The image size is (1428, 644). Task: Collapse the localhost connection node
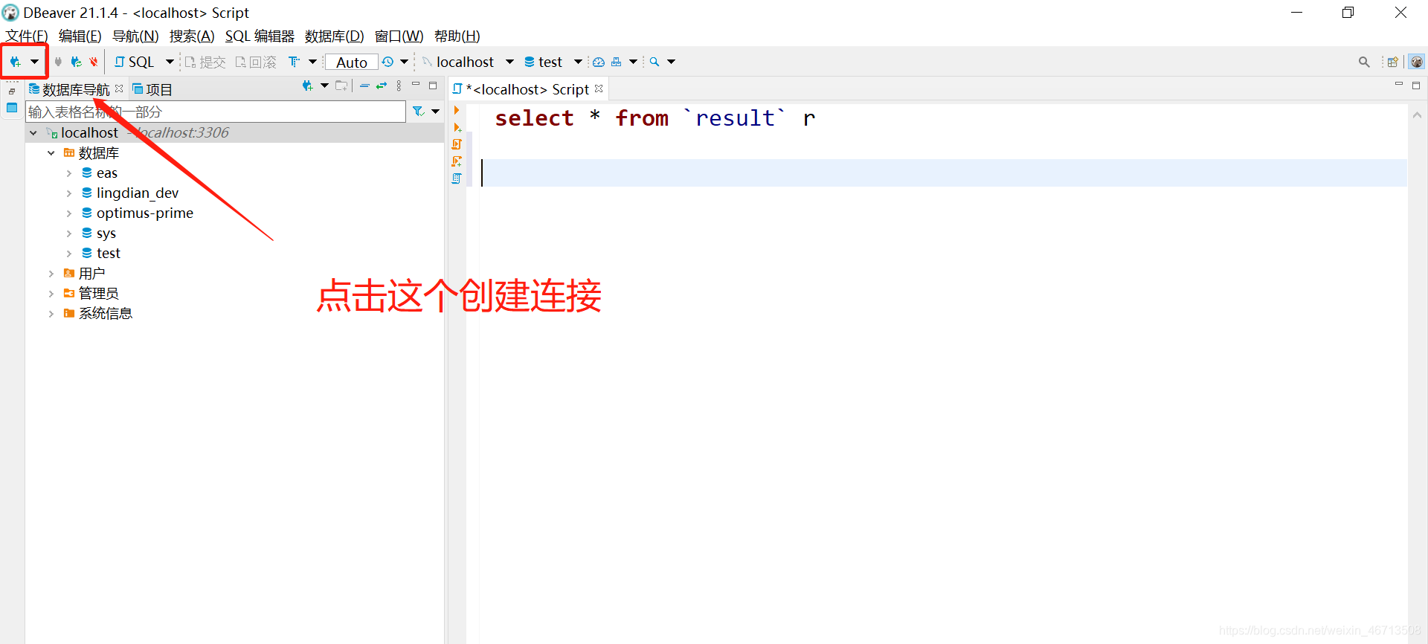(33, 133)
